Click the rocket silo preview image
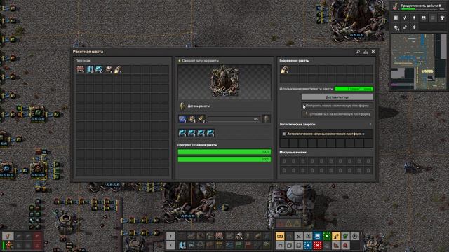 click(224, 83)
